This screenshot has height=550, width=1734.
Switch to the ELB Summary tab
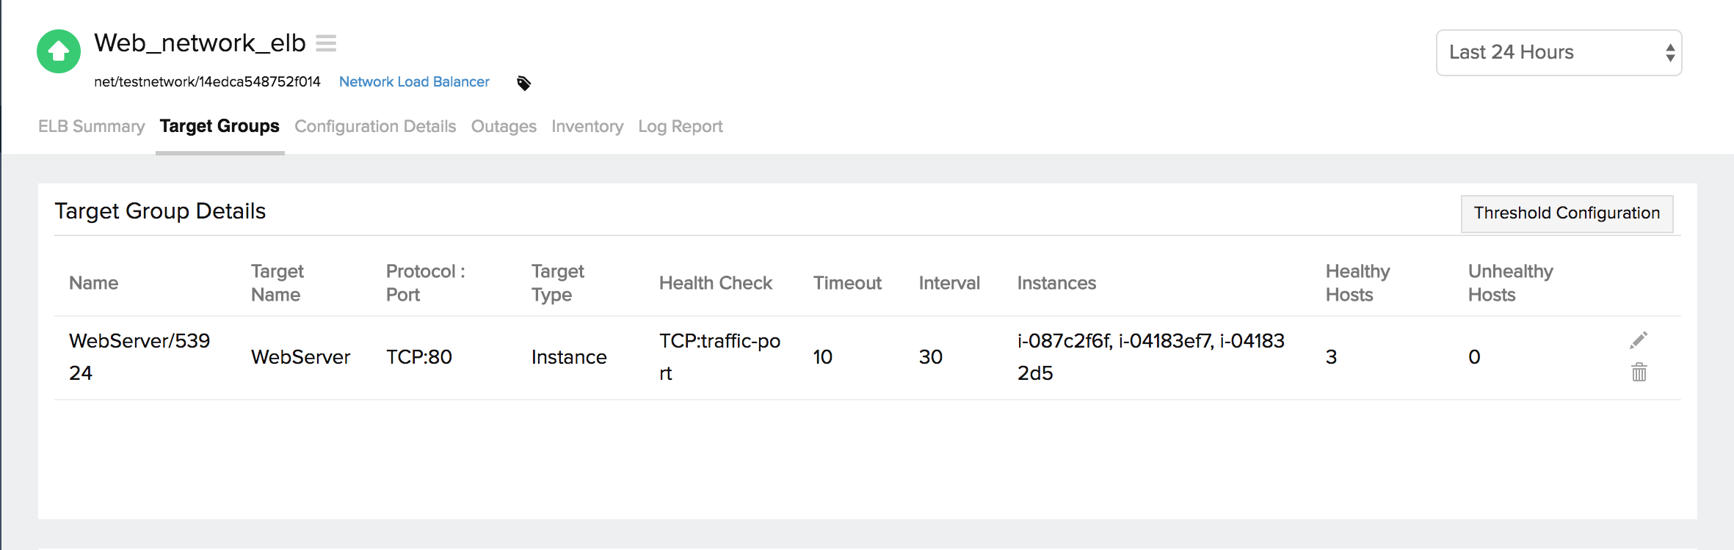(91, 126)
